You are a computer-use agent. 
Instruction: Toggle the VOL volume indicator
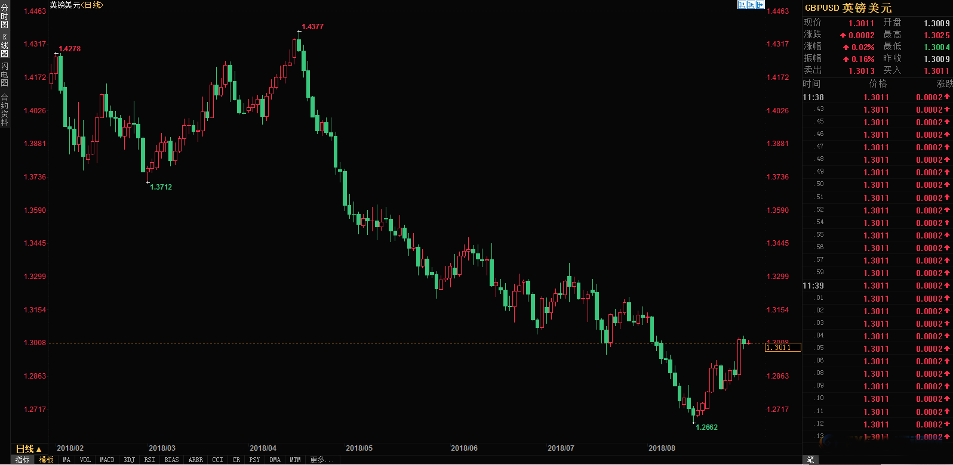click(85, 460)
